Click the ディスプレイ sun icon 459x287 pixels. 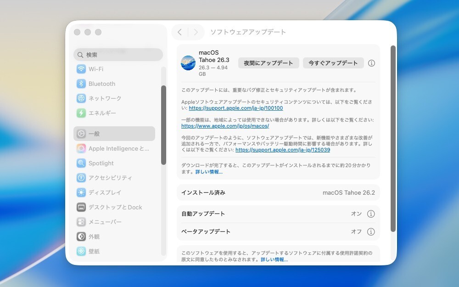81,192
